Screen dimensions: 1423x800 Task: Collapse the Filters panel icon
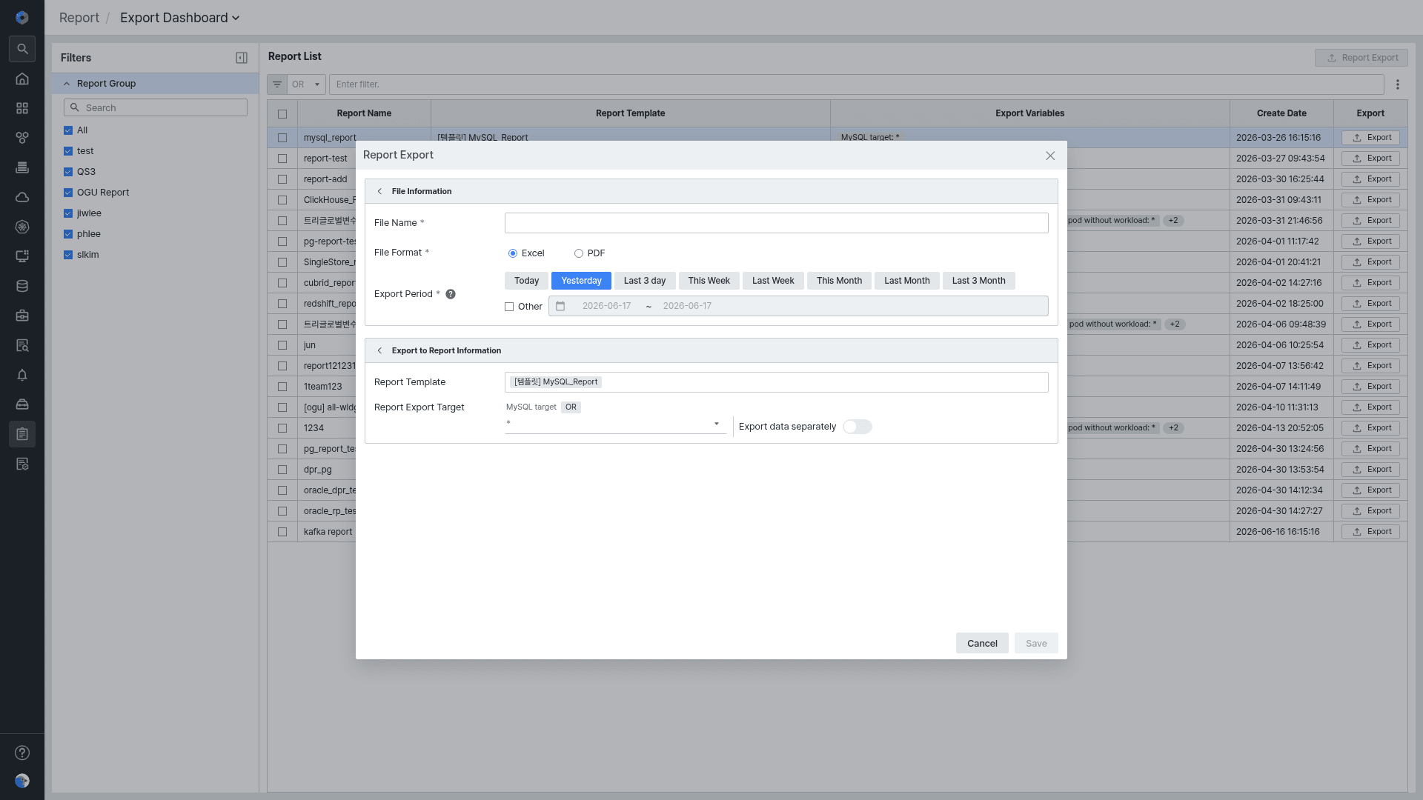[x=242, y=58]
